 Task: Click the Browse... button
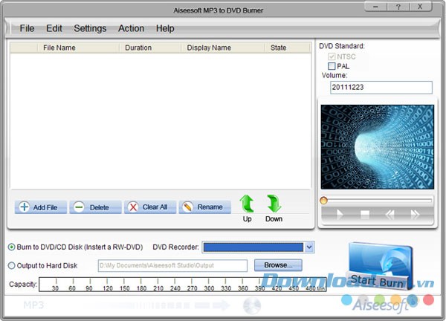pyautogui.click(x=278, y=265)
